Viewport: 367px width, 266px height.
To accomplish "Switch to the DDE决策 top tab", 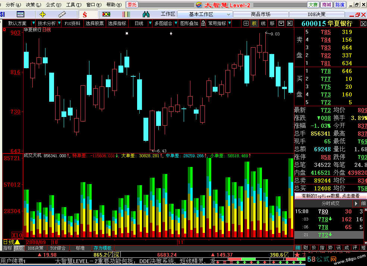I will point(316,15).
